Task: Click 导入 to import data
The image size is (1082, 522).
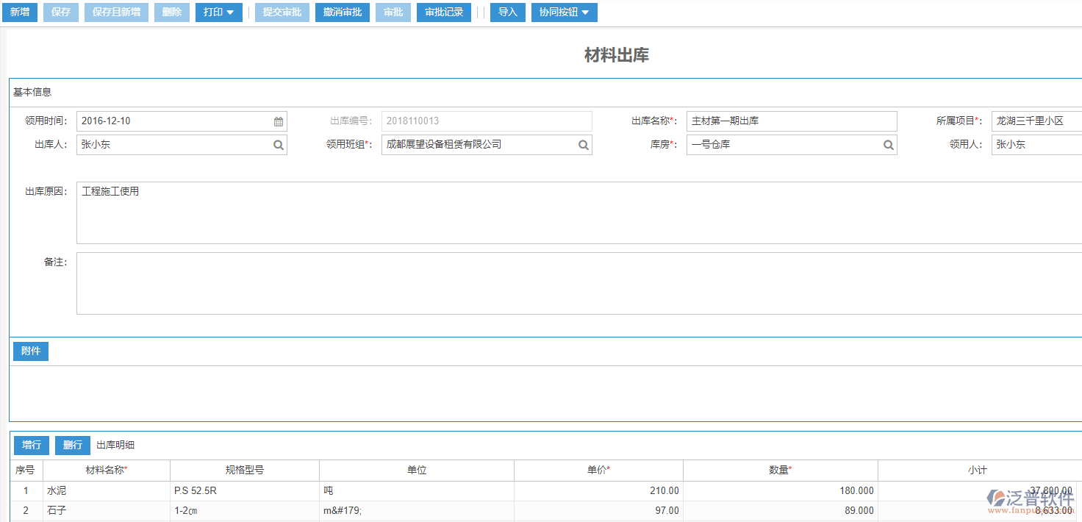Action: [507, 12]
